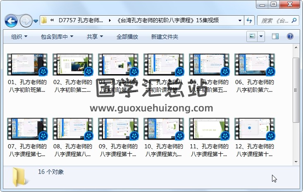Click file name 12、孔方老师的八字课程第十...

pyautogui.click(x=255, y=150)
